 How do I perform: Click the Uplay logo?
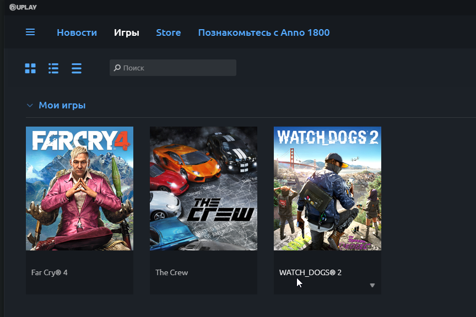pos(23,7)
